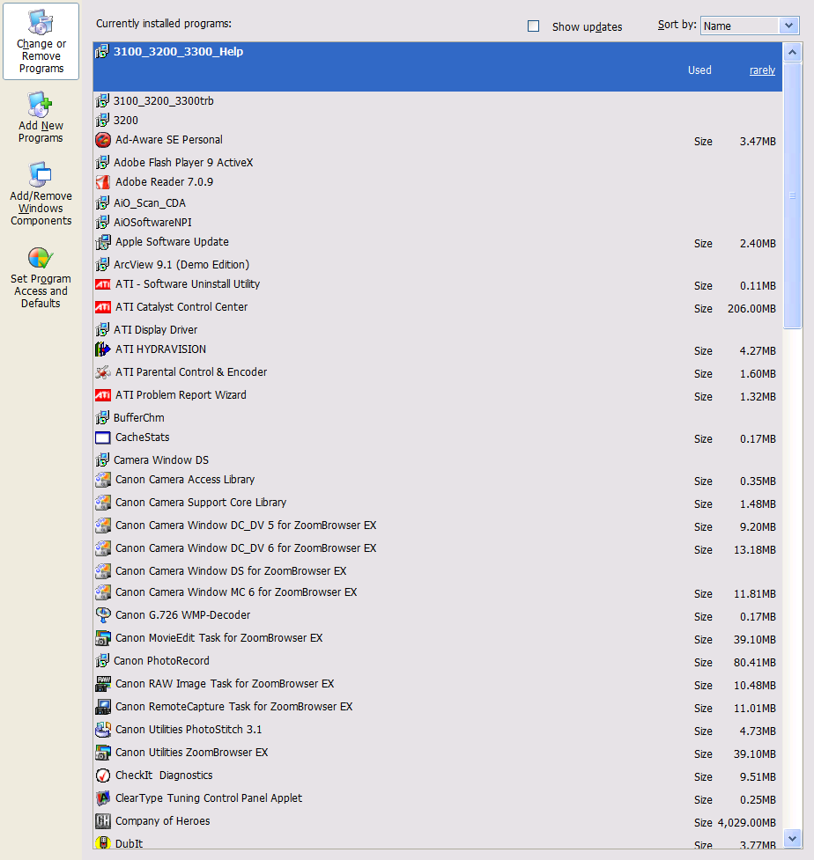Click the ATI Catalyst Control Center icon
814x860 pixels.
(x=103, y=307)
